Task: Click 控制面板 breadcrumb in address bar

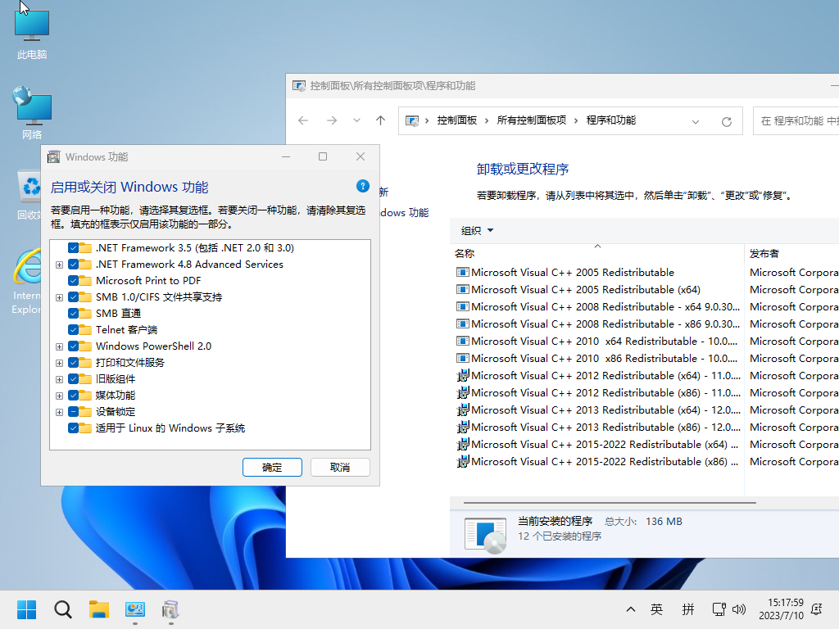Action: pyautogui.click(x=456, y=120)
